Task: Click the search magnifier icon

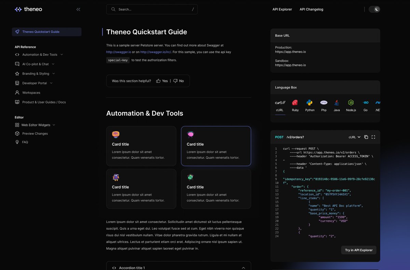Action: [113, 9]
